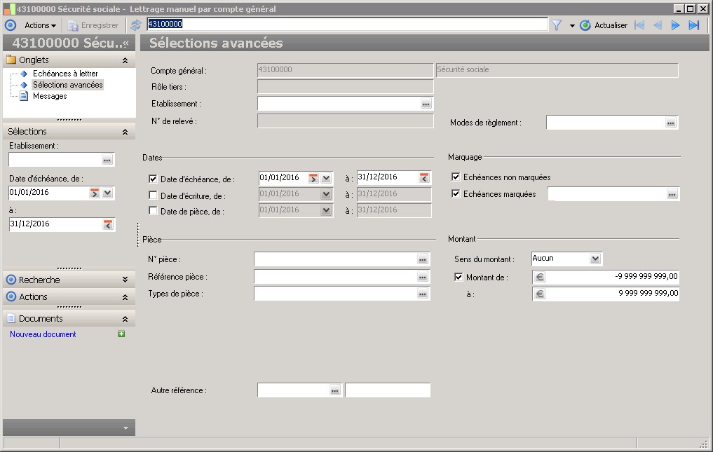
Task: Uncheck Echéances non marquées
Action: [456, 177]
